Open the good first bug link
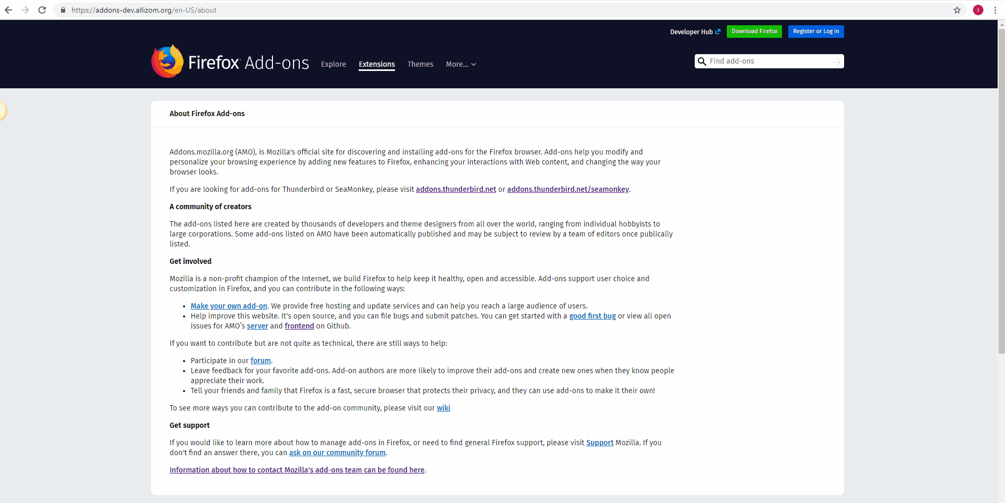The image size is (1005, 503). coord(592,316)
